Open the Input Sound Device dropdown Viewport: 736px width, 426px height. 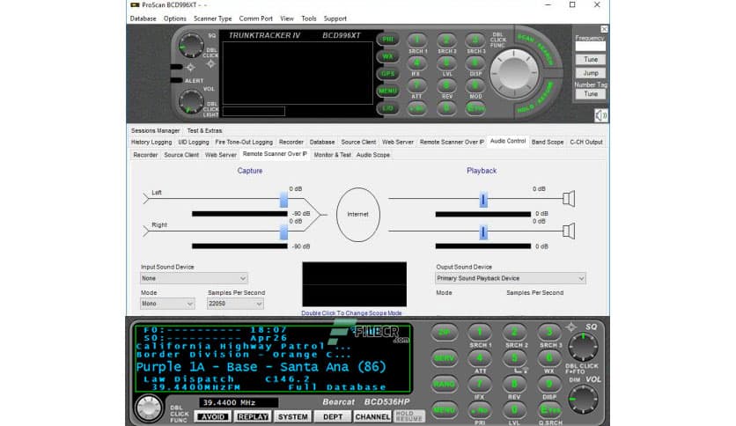click(x=194, y=278)
